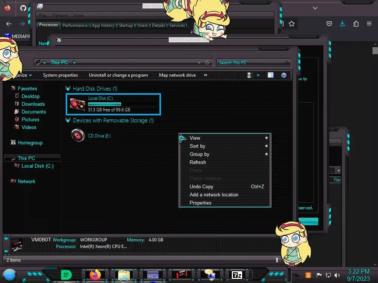Open the green notes app in taskbar
Screen dimensions: 378x283
[66, 275]
